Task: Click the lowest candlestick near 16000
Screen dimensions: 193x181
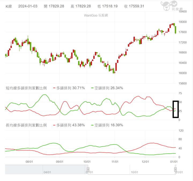Action: [114, 71]
